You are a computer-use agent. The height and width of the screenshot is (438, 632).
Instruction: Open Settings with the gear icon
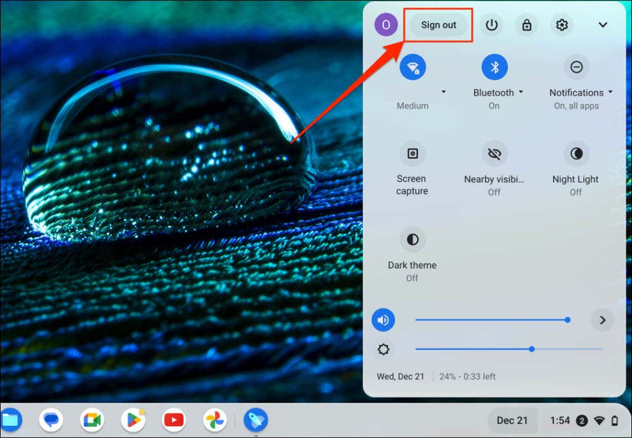(562, 25)
